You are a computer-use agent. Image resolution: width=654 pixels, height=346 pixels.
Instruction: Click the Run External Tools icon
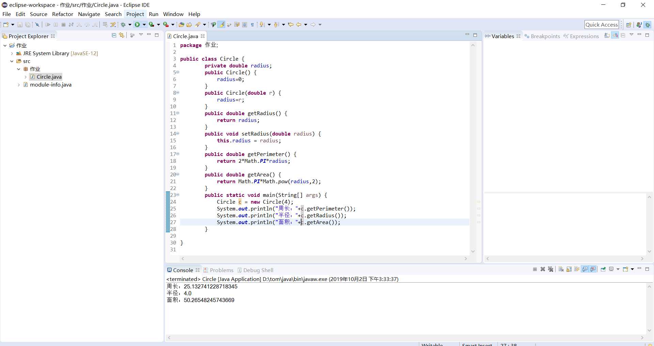tap(166, 25)
